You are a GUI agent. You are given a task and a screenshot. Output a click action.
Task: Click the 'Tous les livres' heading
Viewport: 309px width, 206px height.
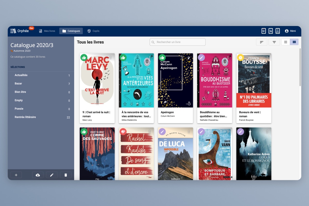(90, 42)
